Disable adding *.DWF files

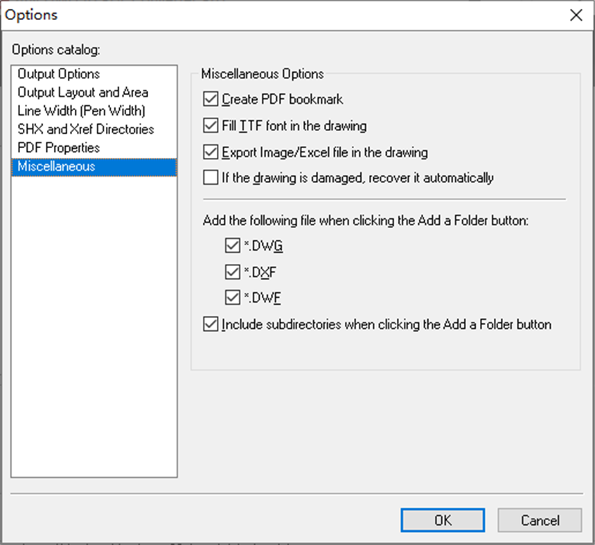click(x=233, y=297)
